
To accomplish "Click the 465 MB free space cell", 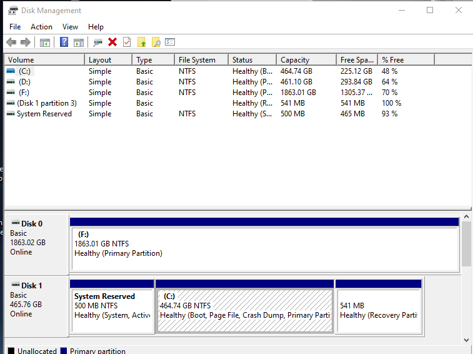I will coord(352,114).
